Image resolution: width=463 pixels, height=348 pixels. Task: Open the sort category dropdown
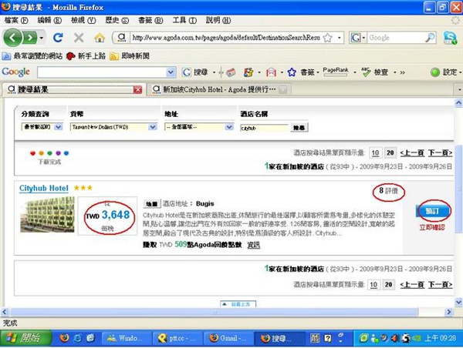click(x=42, y=127)
